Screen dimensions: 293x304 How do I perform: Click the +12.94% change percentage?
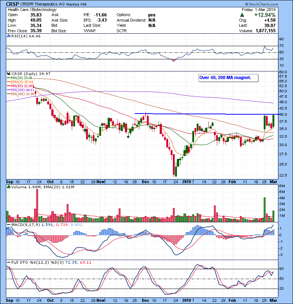pyautogui.click(x=265, y=15)
